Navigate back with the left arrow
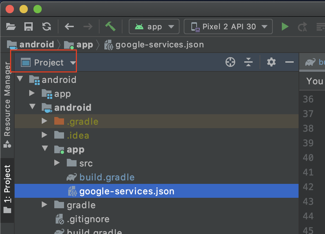 69,26
